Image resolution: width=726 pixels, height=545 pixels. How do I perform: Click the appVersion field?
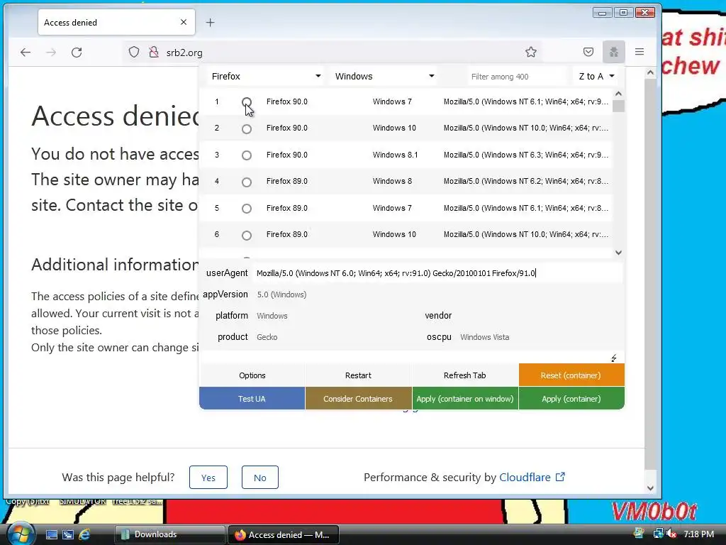(x=437, y=294)
